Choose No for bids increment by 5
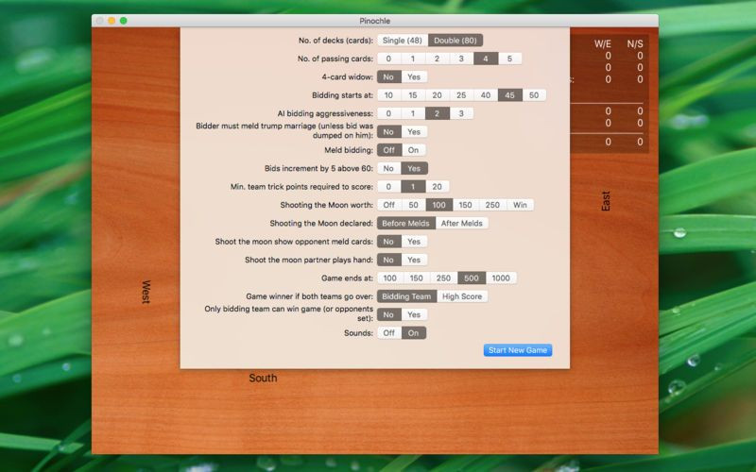The image size is (756, 472). 388,169
